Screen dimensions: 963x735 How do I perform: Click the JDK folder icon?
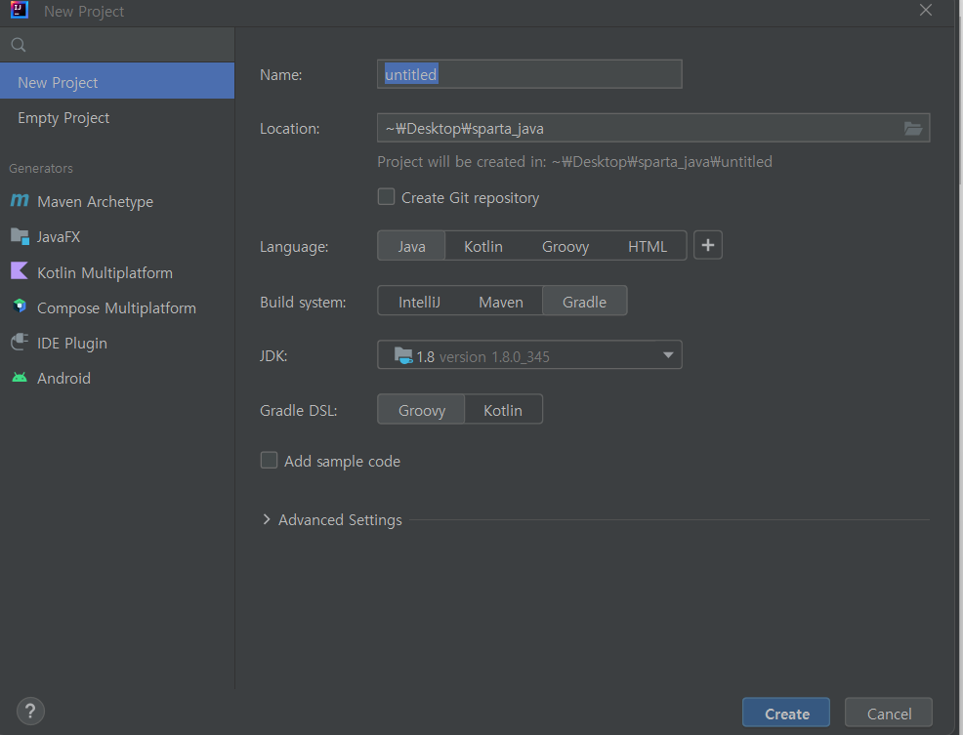click(x=403, y=355)
